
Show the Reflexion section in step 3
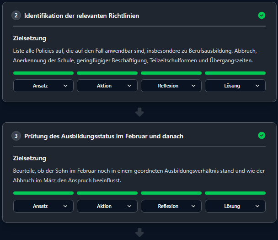click(171, 206)
